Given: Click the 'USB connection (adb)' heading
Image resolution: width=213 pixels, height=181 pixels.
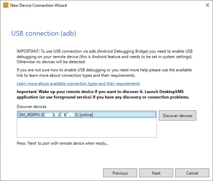Looking at the screenshot, I should (44, 34).
